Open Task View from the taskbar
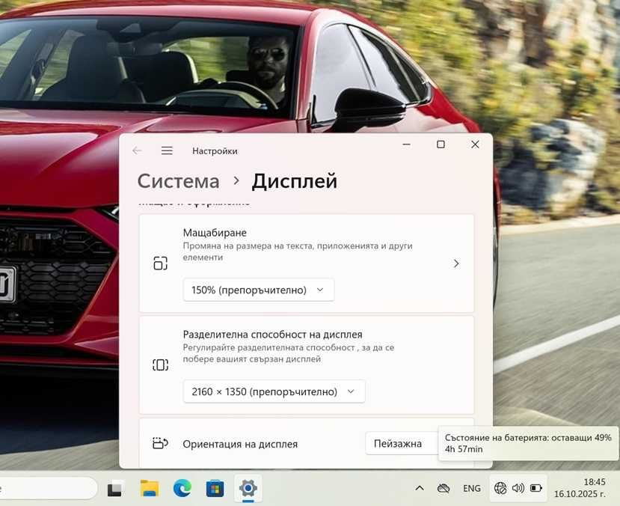The image size is (620, 506). coord(115,489)
